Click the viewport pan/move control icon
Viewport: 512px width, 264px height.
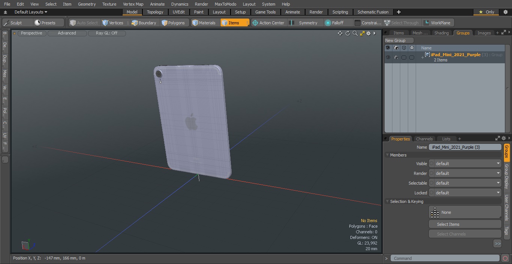click(340, 33)
